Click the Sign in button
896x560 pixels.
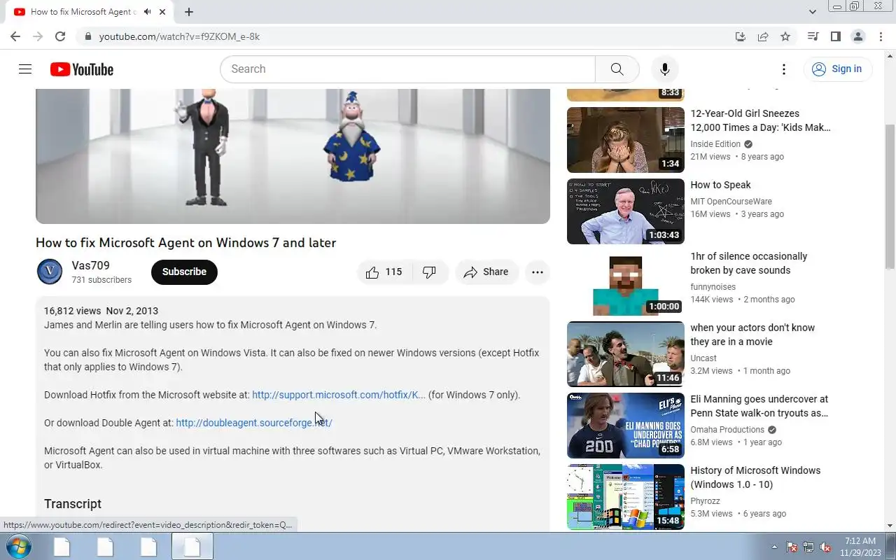pos(837,69)
